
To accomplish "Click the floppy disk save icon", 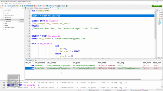I will point(47,6).
